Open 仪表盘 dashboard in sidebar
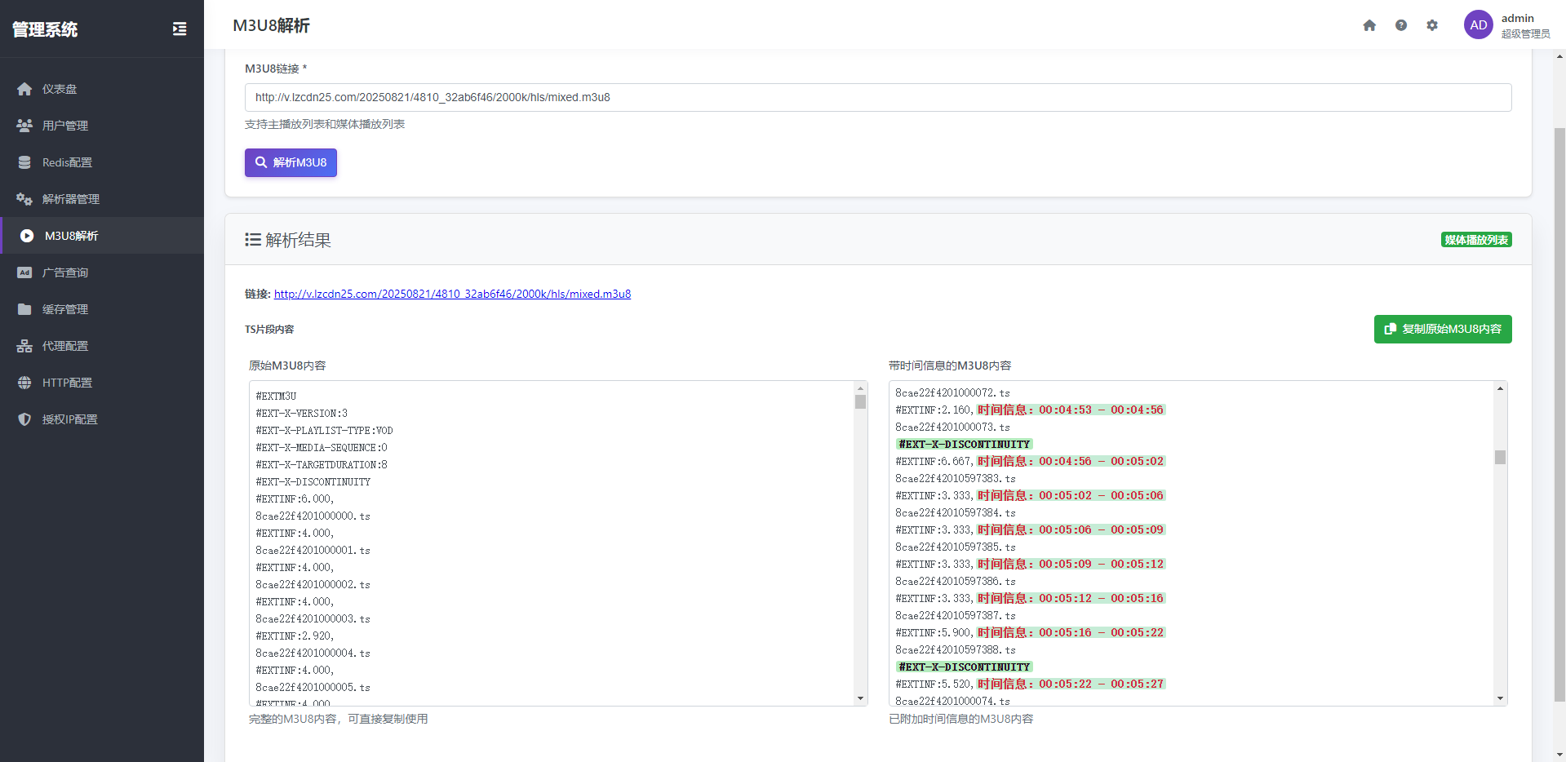 coord(60,89)
